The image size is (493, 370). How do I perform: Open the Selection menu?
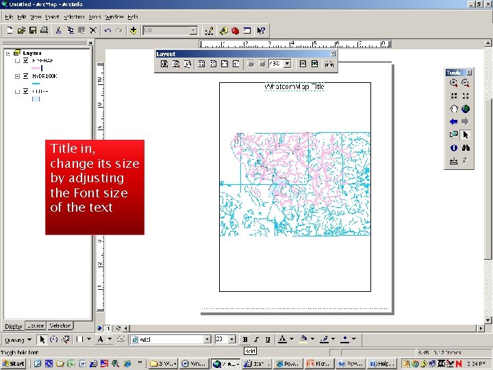74,16
